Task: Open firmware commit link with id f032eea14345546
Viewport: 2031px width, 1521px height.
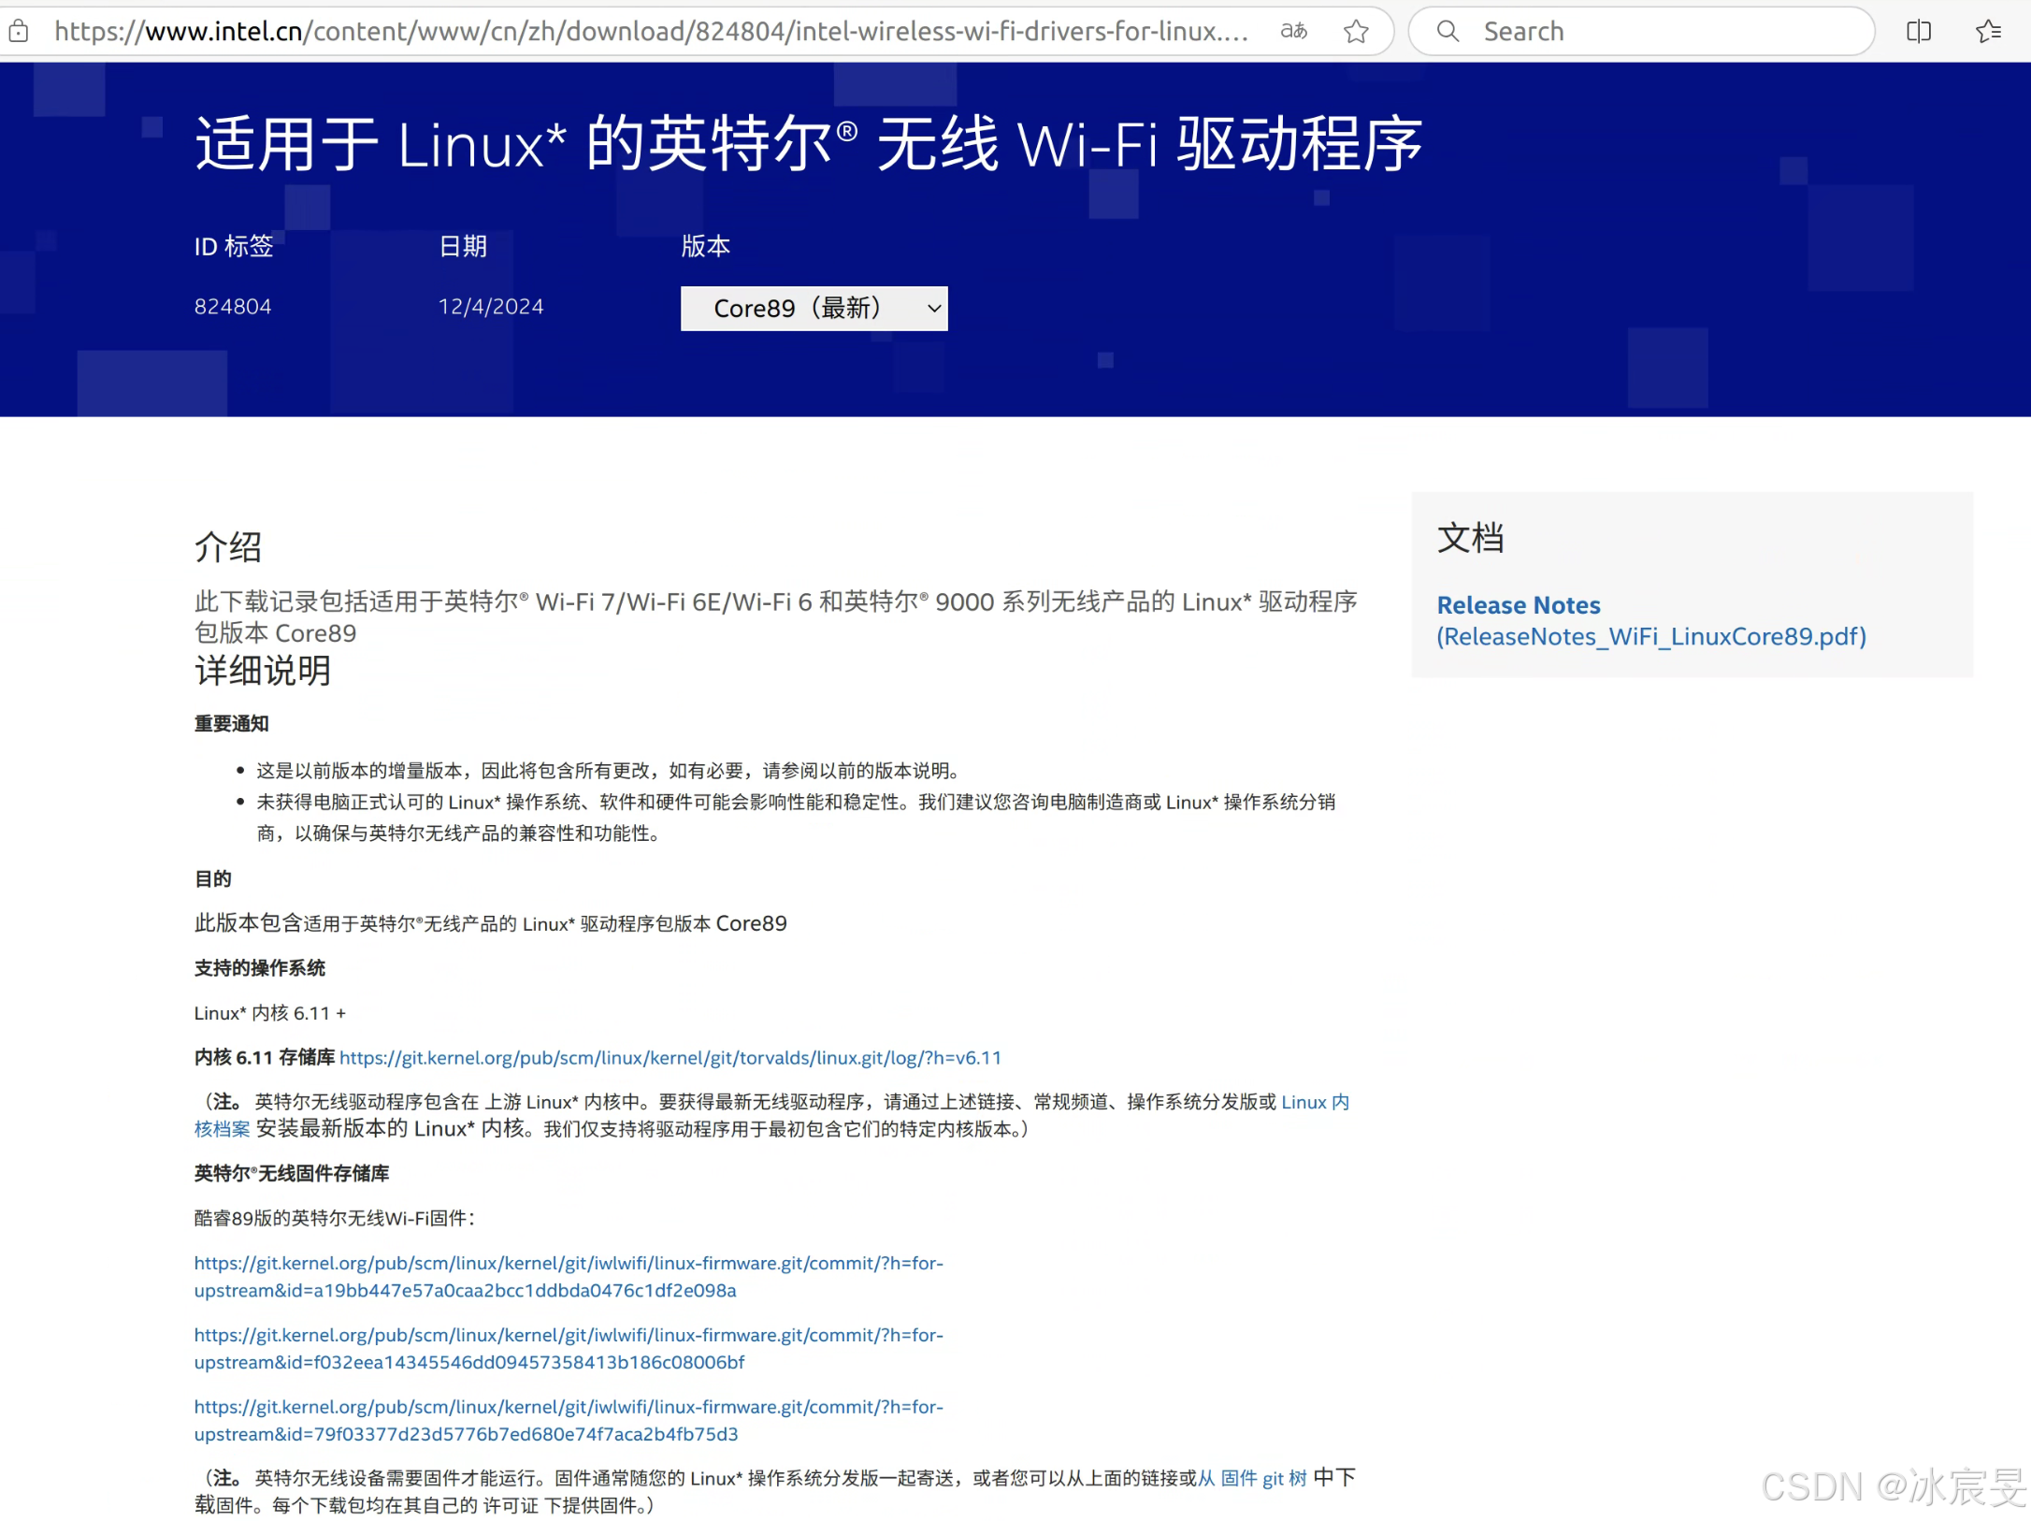Action: tap(569, 1349)
